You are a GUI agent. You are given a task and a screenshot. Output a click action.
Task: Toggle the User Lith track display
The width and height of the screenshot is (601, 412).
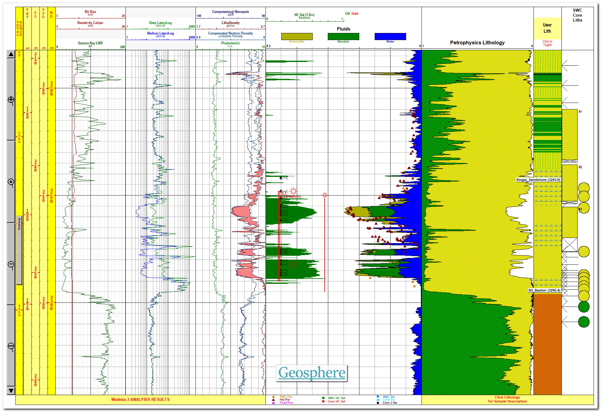[547, 43]
